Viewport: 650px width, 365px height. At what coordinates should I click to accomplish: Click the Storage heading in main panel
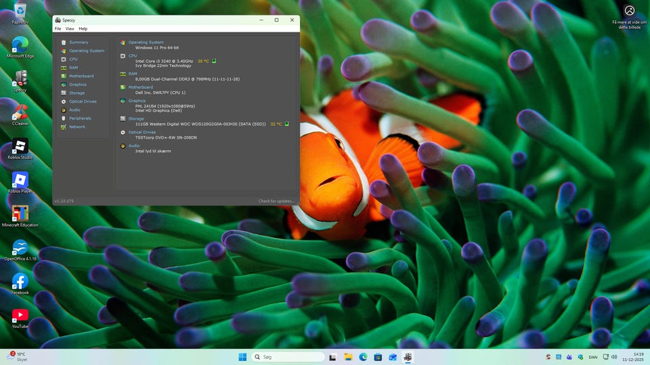point(136,118)
